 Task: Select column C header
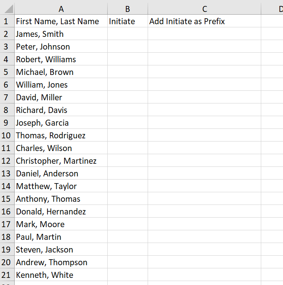coord(204,9)
